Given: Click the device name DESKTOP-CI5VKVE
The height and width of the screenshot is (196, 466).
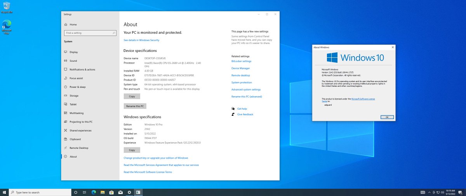Looking at the screenshot, I should (155, 58).
